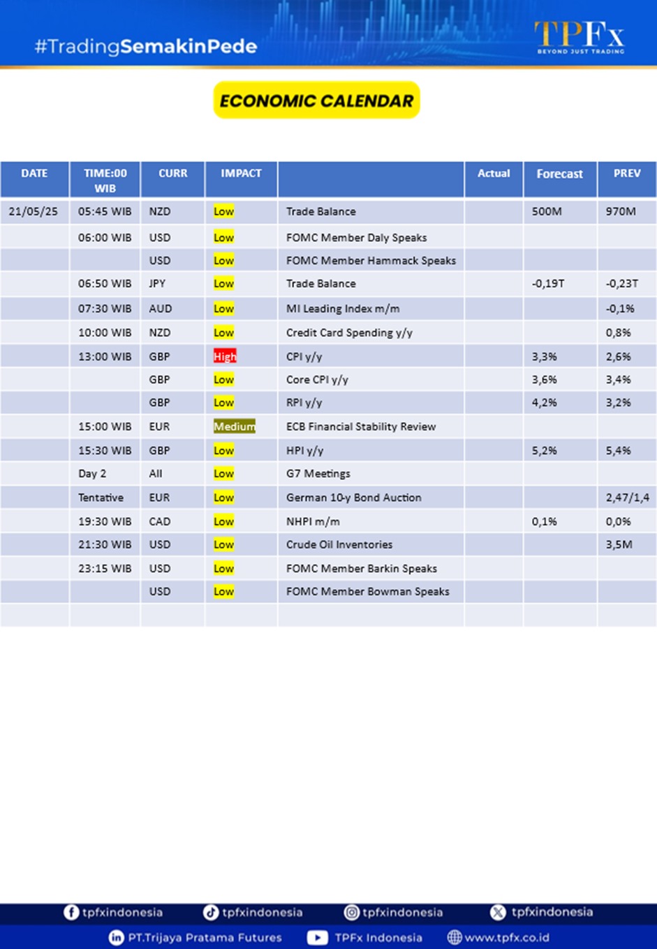Open PT.Trijaya Pratama Futures LinkedIn link
The width and height of the screenshot is (657, 949).
click(x=205, y=937)
